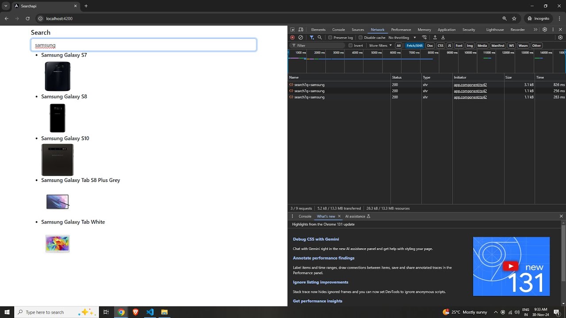Open Windows Start menu
The width and height of the screenshot is (566, 318).
pyautogui.click(x=7, y=312)
